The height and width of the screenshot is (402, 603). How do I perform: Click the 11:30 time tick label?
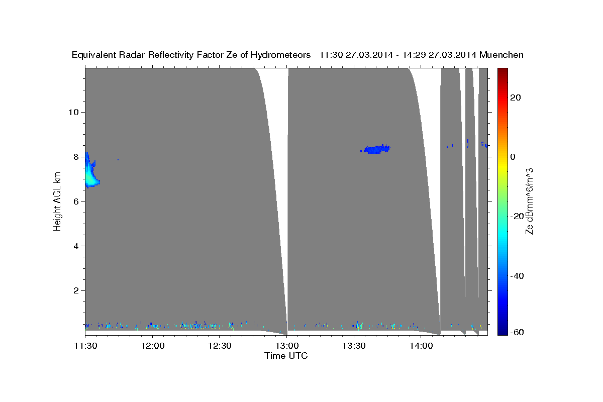pyautogui.click(x=85, y=346)
